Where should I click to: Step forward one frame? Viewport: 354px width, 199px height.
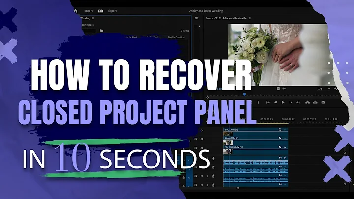click(291, 102)
